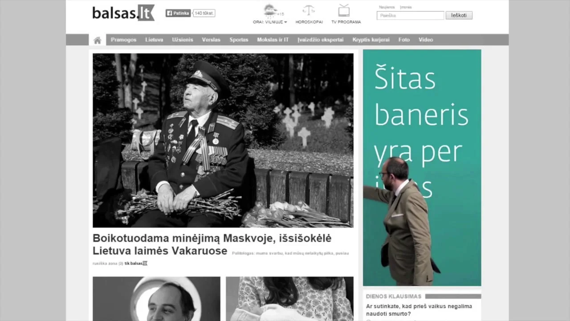Select the Naujienos search scope
570x321 pixels.
point(387,7)
